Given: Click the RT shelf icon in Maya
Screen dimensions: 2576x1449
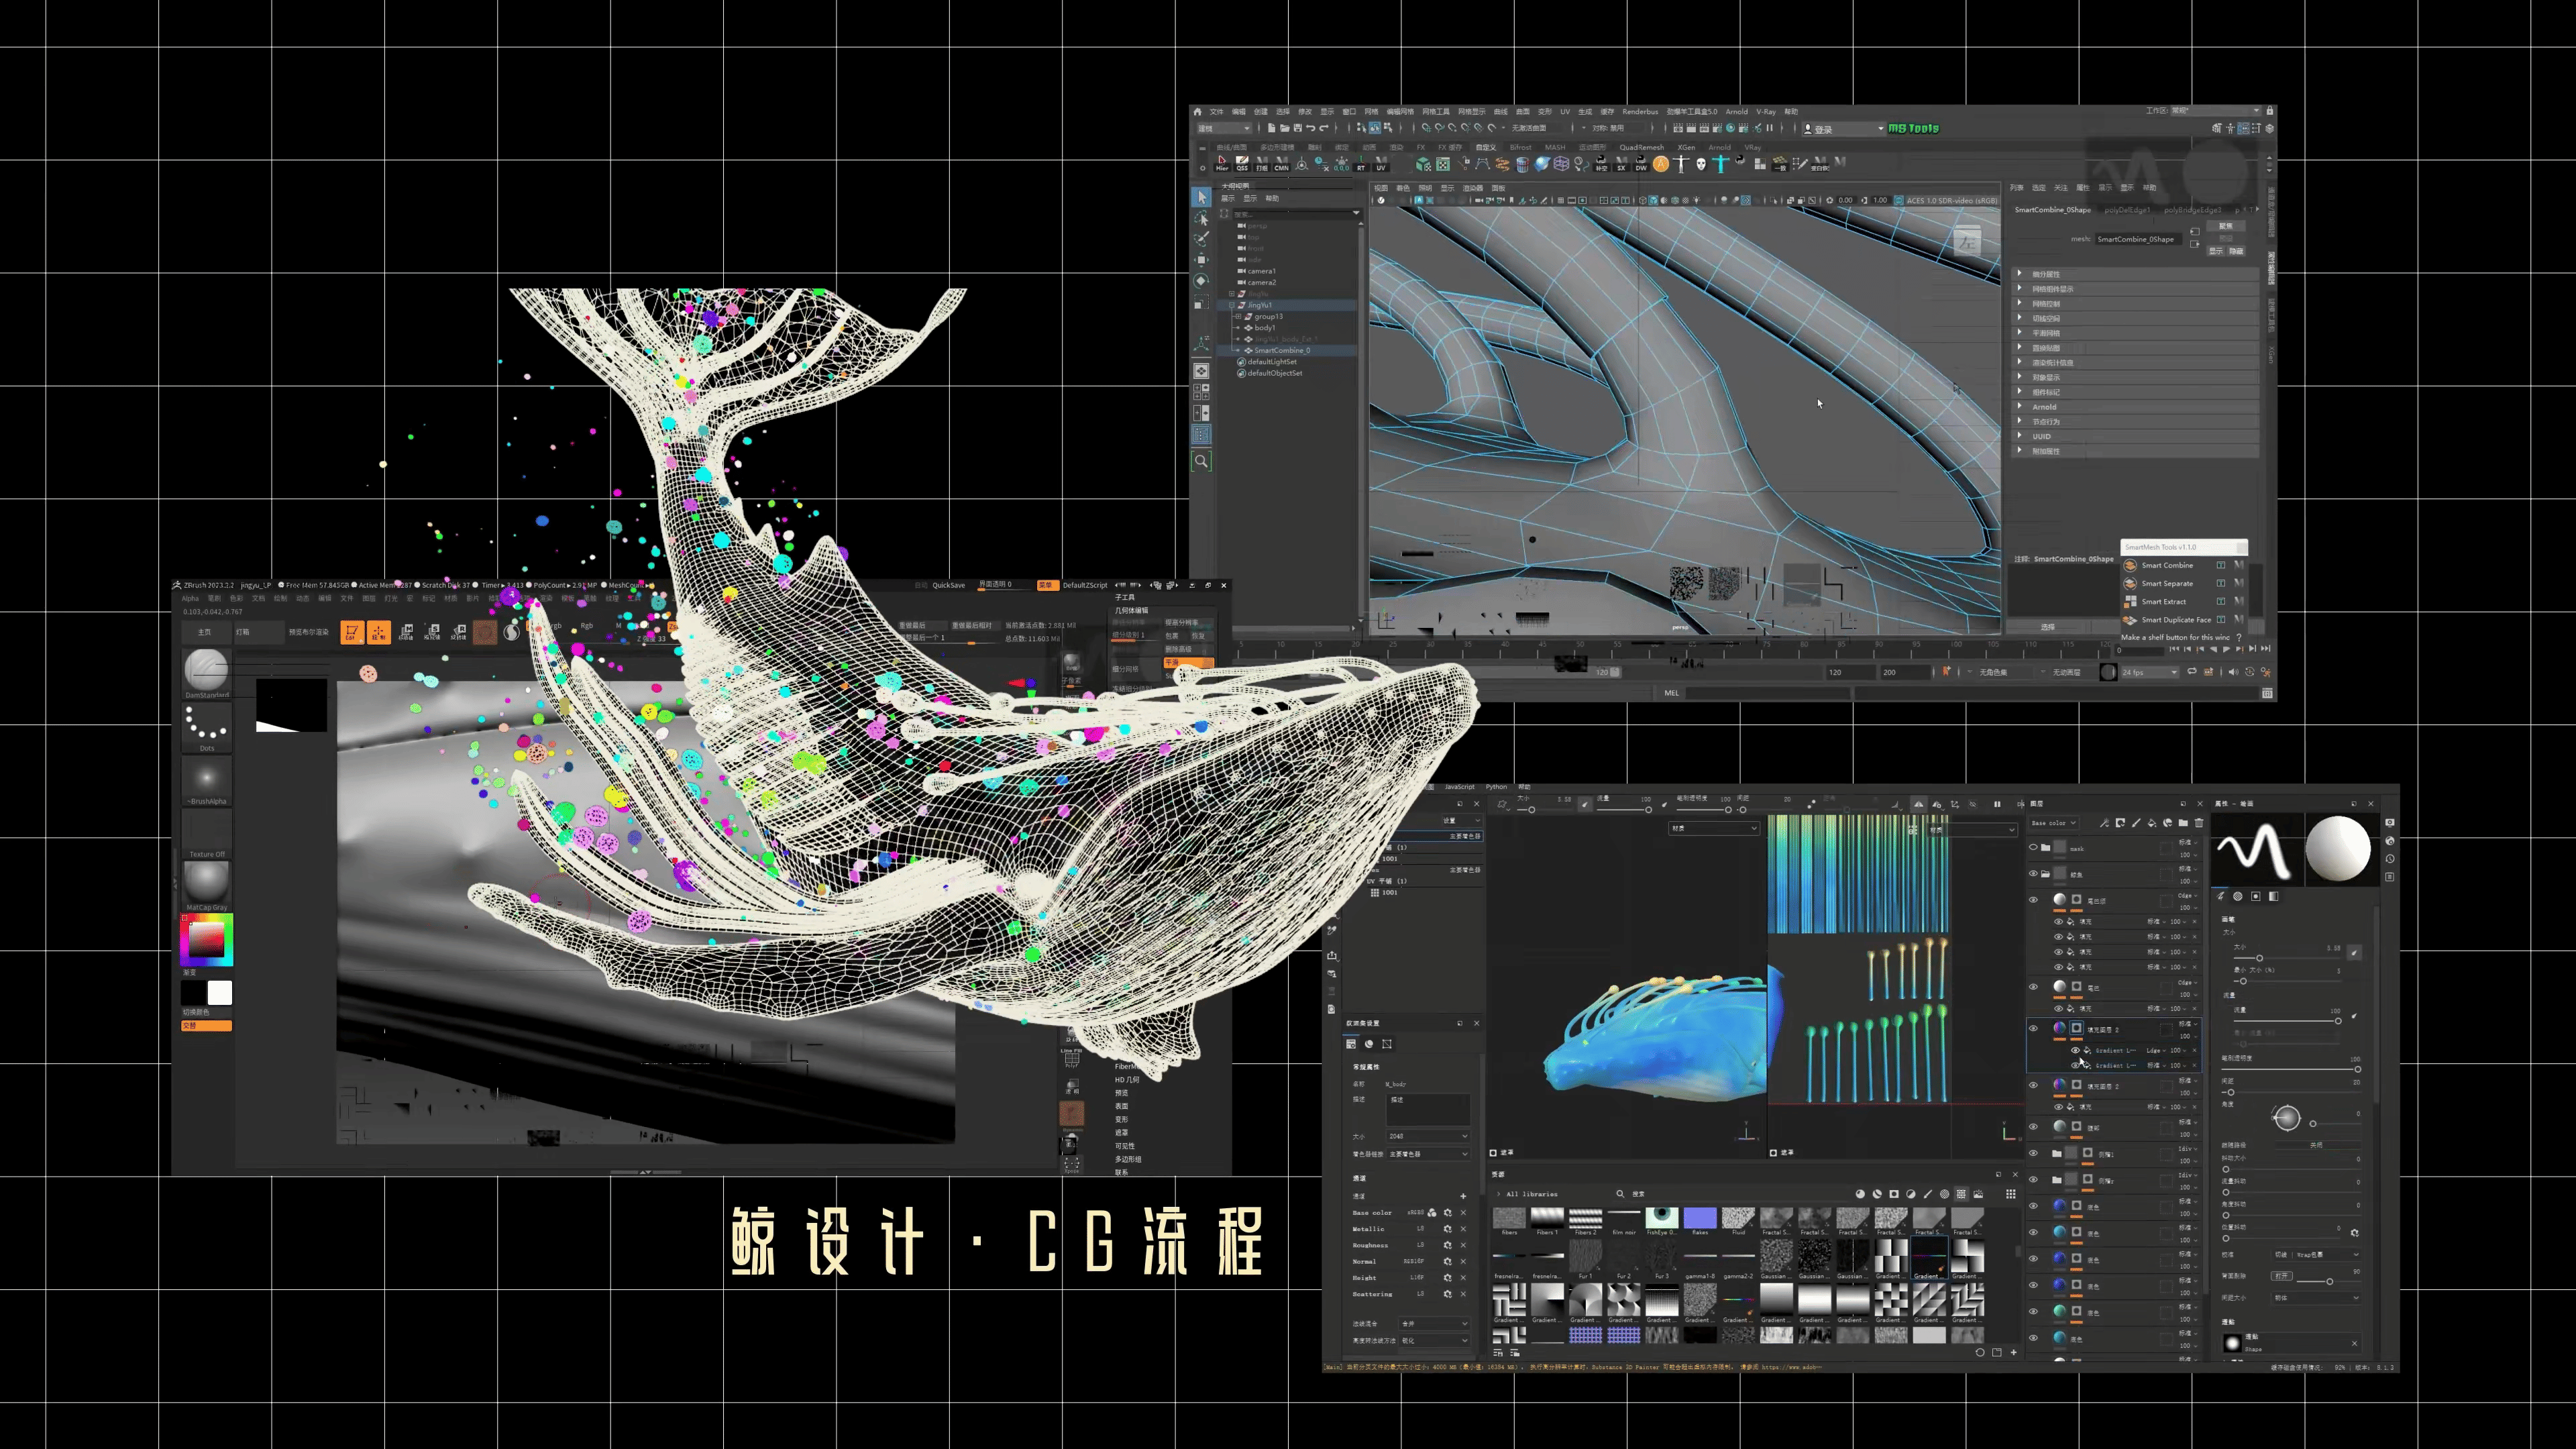Looking at the screenshot, I should [x=1361, y=163].
